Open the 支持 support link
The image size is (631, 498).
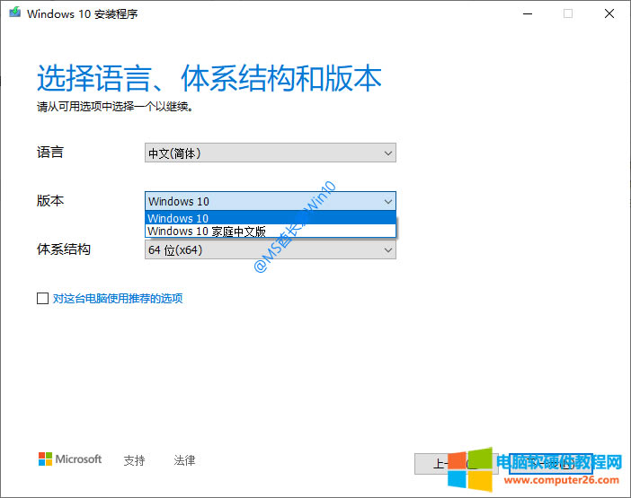pyautogui.click(x=134, y=460)
